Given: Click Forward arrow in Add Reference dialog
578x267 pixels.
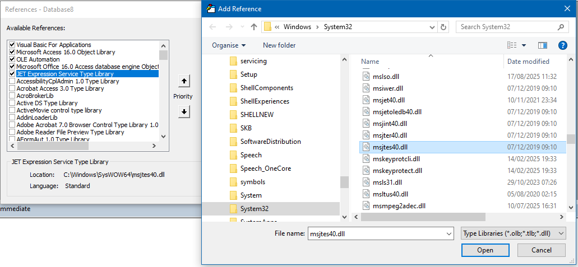Looking at the screenshot, I should tap(229, 27).
